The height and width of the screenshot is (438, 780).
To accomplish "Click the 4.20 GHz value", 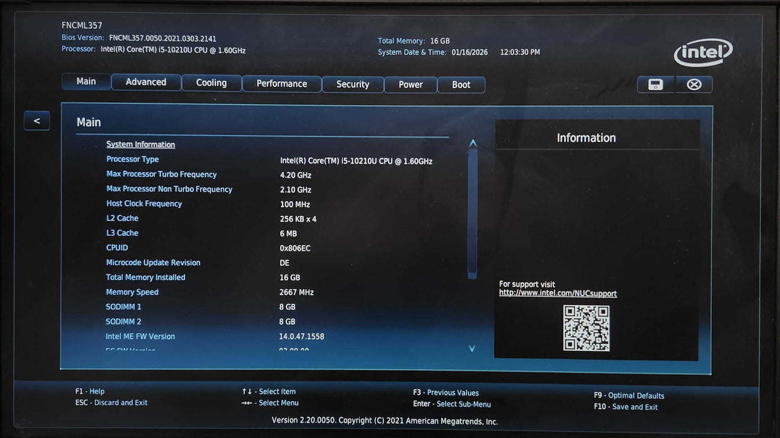I will 296,175.
